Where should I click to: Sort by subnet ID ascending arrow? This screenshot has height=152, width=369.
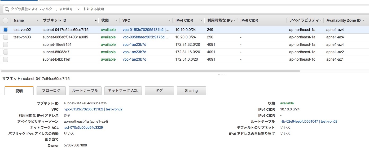pyautogui.click(x=95, y=20)
